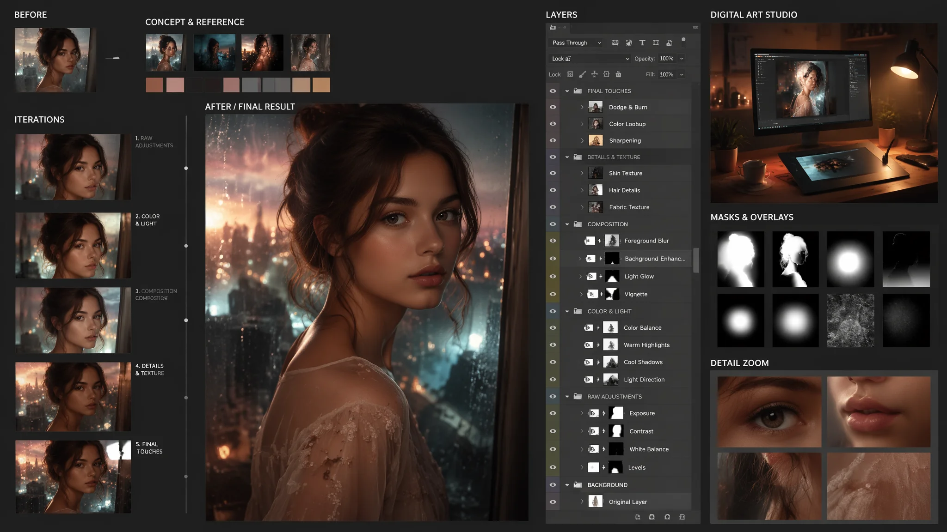Screen dimensions: 947x532
Task: Click the COLOR & LIGHT folder icon
Action: click(x=578, y=311)
